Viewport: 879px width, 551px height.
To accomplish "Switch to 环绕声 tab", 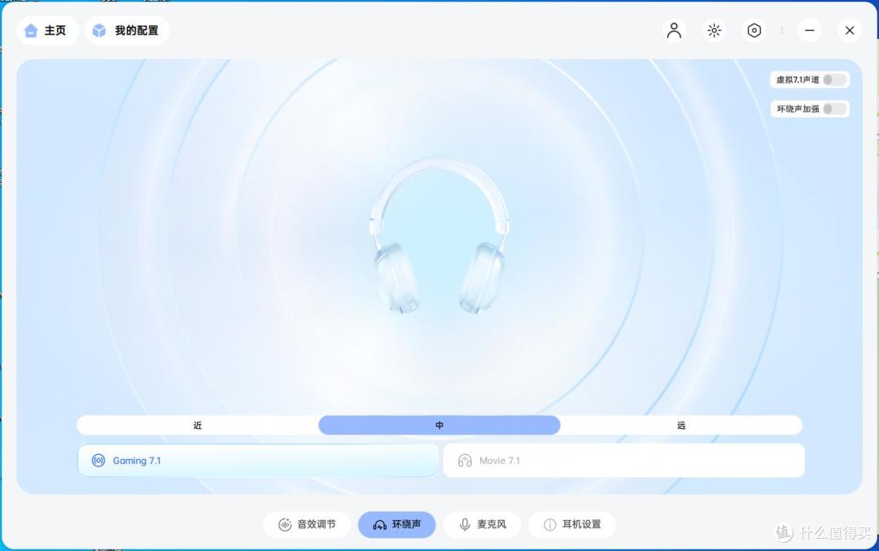I will 397,524.
